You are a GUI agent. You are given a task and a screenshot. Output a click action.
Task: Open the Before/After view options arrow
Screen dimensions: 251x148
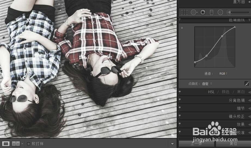point(22,144)
